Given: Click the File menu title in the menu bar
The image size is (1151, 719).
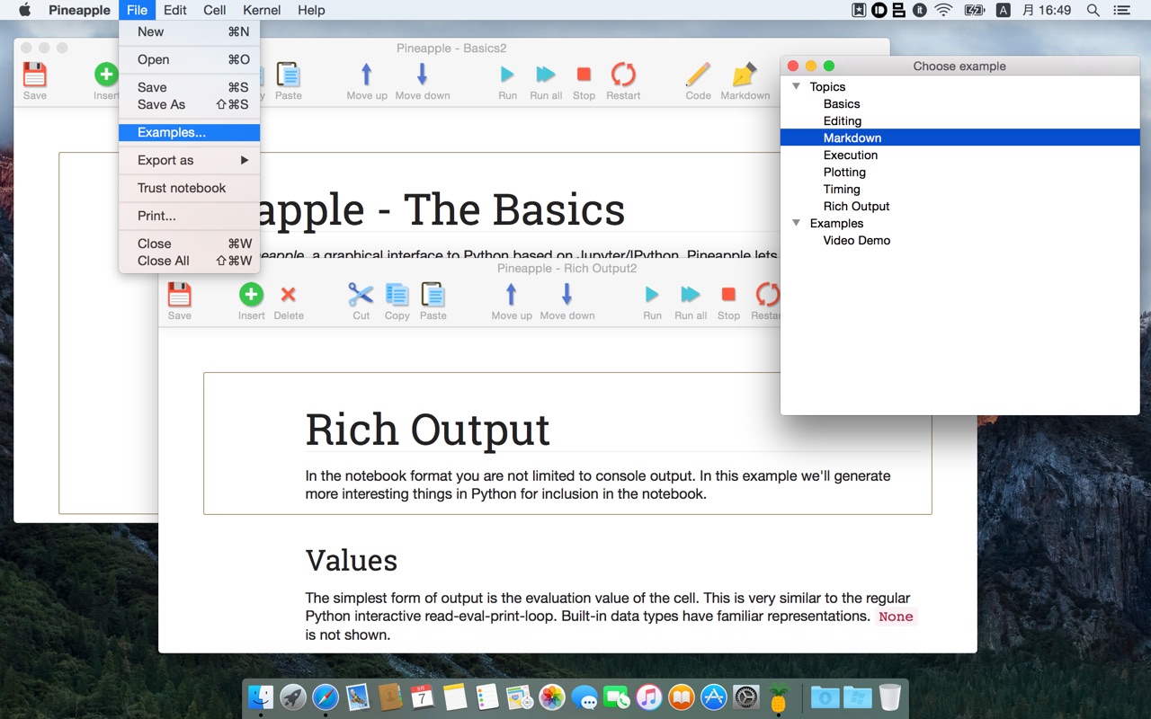Looking at the screenshot, I should point(137,10).
